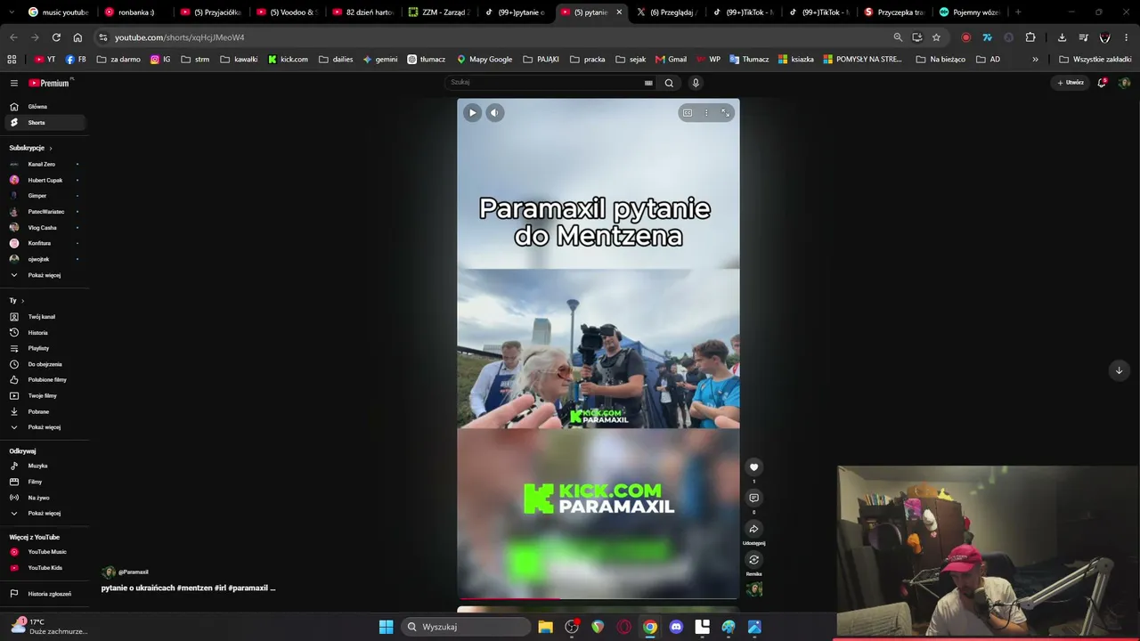Screen dimensions: 1140x641
Task: Show more subscriptions with Pokaż więcej
Action: pos(45,275)
